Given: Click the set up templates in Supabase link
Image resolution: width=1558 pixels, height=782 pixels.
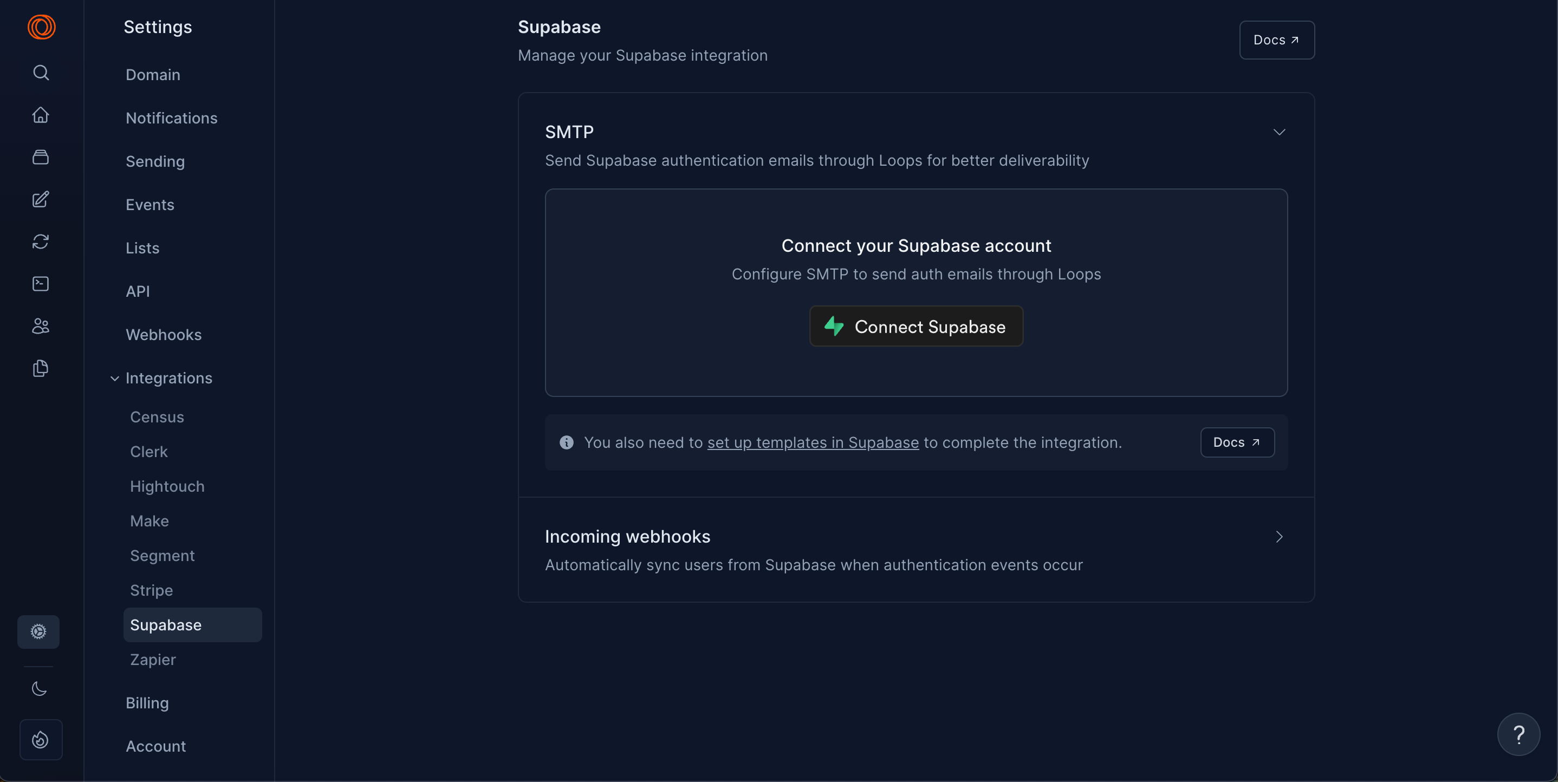Looking at the screenshot, I should click(813, 442).
